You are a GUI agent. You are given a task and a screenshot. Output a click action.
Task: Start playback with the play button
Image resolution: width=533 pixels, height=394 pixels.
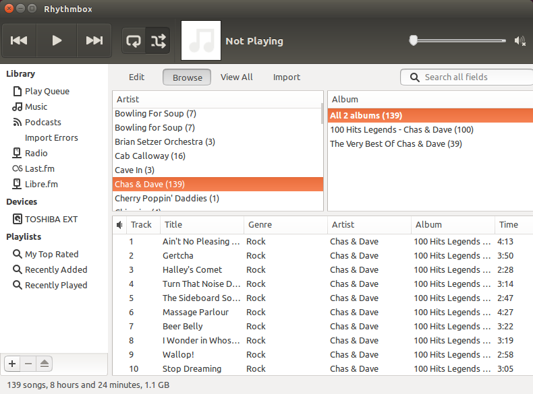(57, 40)
